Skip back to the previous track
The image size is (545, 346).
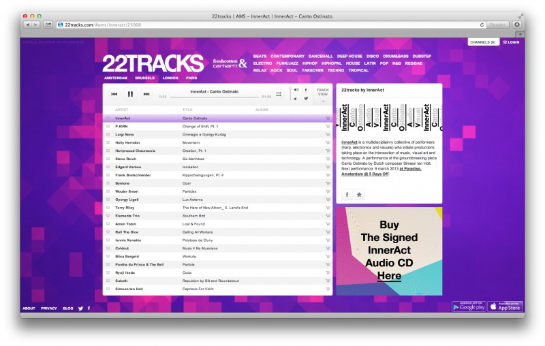[x=114, y=94]
